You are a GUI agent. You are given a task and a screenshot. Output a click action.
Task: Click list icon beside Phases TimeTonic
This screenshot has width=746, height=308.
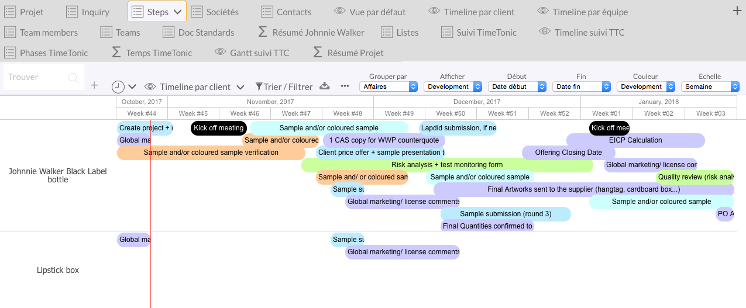(x=10, y=53)
